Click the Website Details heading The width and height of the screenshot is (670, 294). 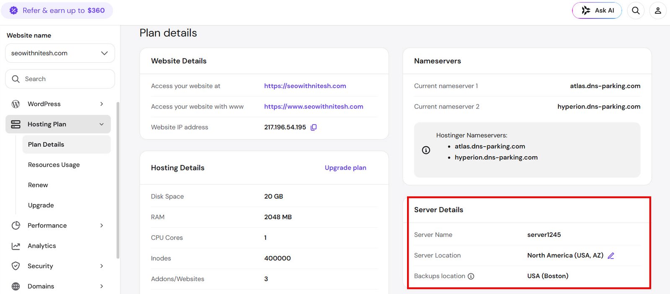pos(179,61)
